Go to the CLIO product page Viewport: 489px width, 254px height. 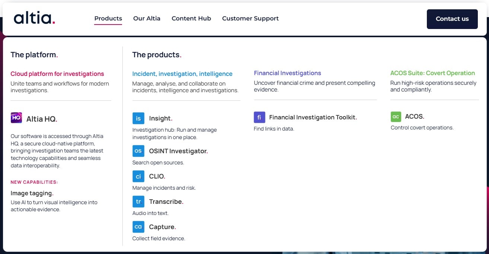click(157, 176)
